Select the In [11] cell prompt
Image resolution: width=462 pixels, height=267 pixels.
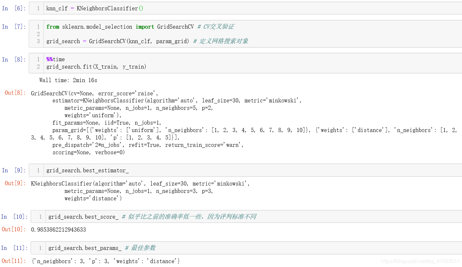[x=14, y=248]
